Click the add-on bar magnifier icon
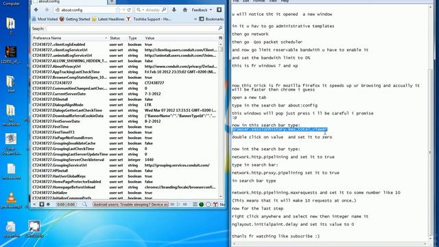Screen dimensions: 439x247 (x=84, y=204)
